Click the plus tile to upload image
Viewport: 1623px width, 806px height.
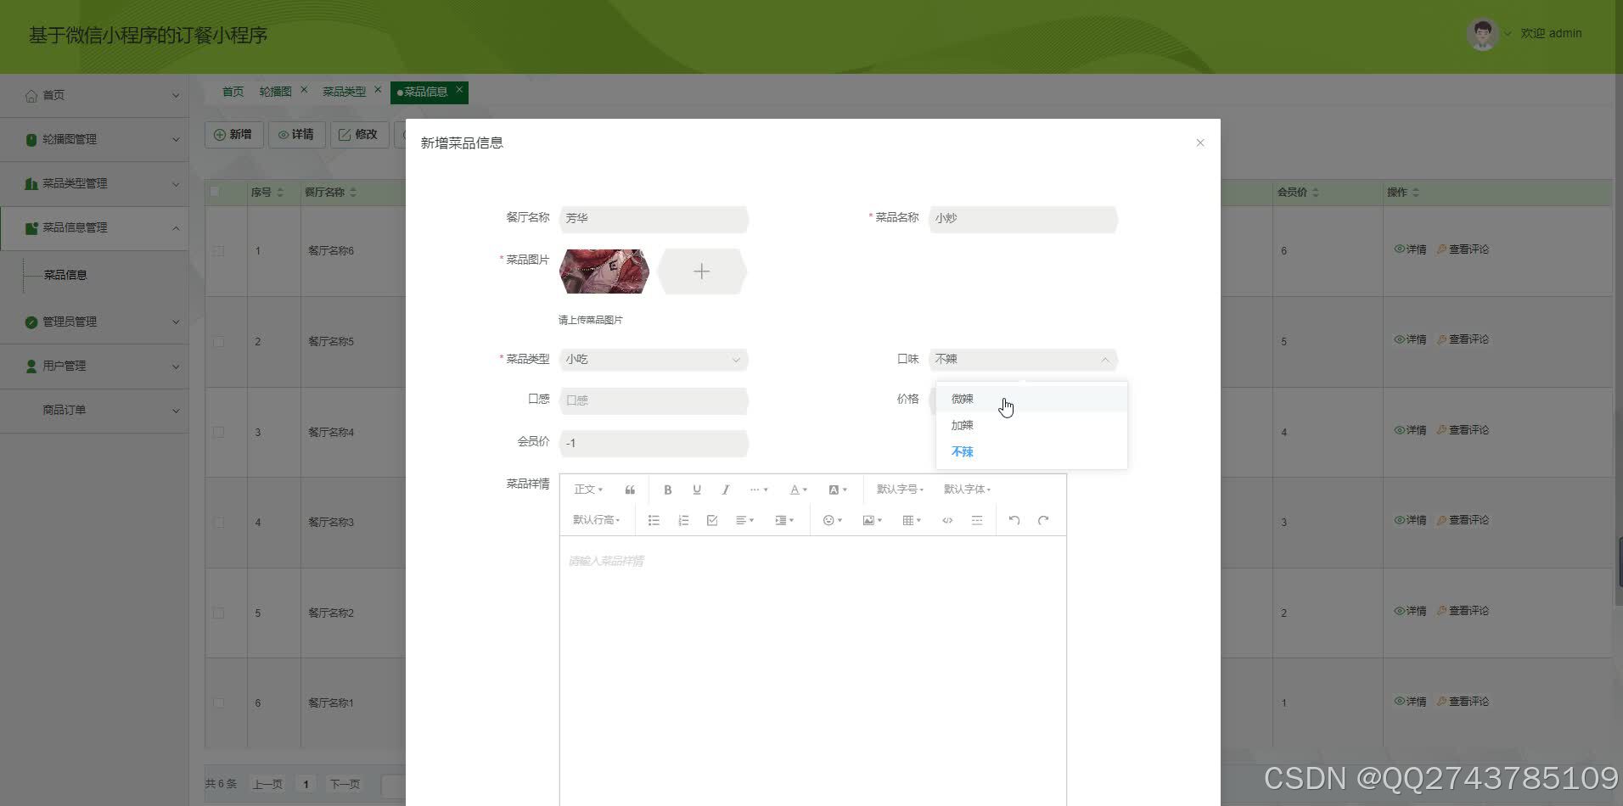click(x=702, y=271)
